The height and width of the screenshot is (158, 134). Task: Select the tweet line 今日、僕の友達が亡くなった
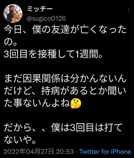[x=65, y=30]
